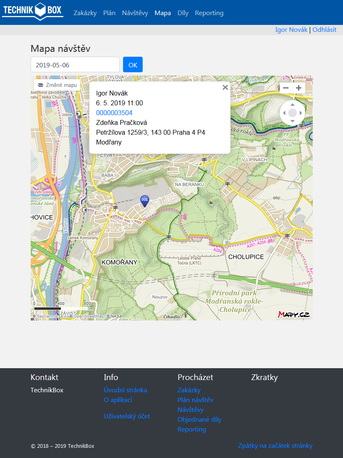Image resolution: width=343 pixels, height=458 pixels.
Task: Pan map left with compass arrow
Action: click(284, 113)
